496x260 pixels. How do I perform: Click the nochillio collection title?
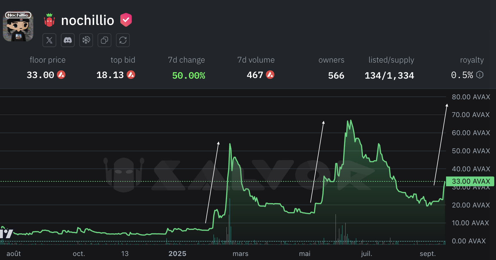pyautogui.click(x=88, y=20)
